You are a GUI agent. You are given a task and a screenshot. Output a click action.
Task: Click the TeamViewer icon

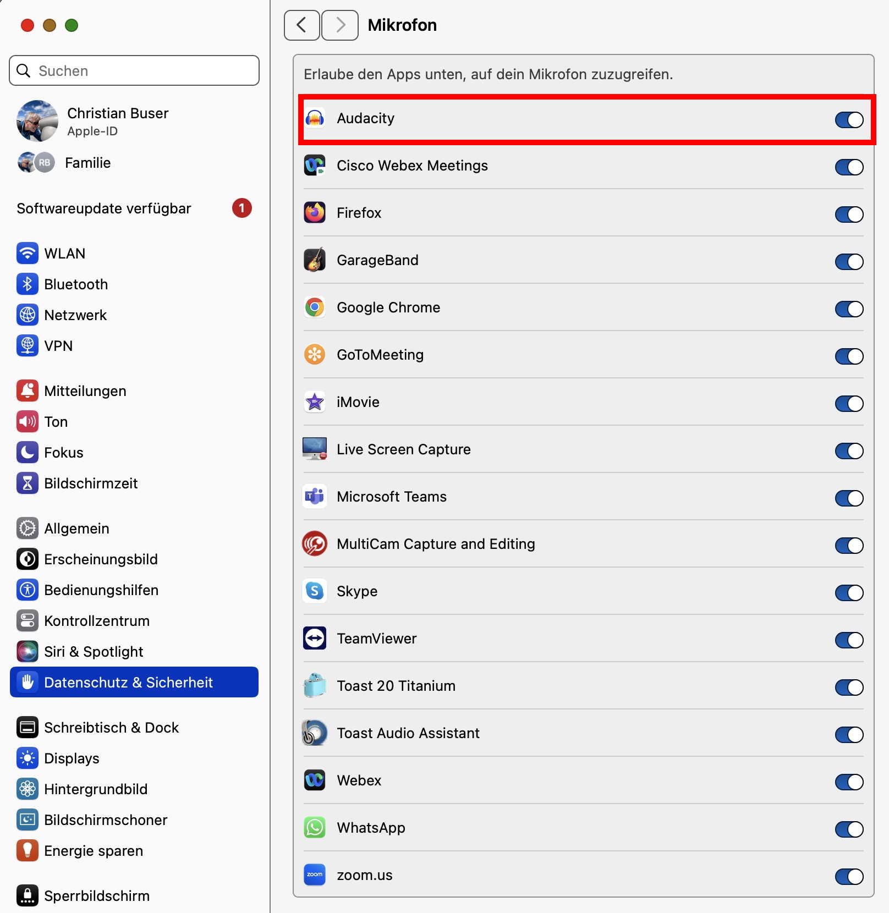(315, 639)
